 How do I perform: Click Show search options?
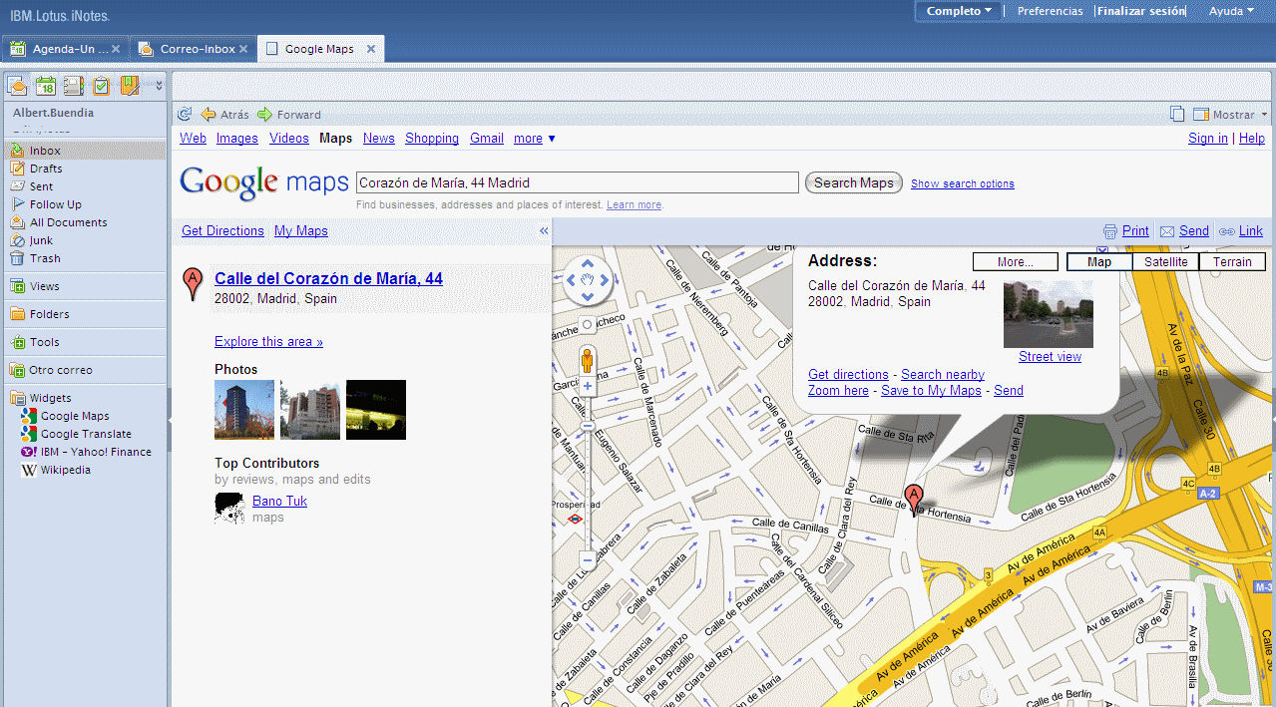click(x=963, y=183)
